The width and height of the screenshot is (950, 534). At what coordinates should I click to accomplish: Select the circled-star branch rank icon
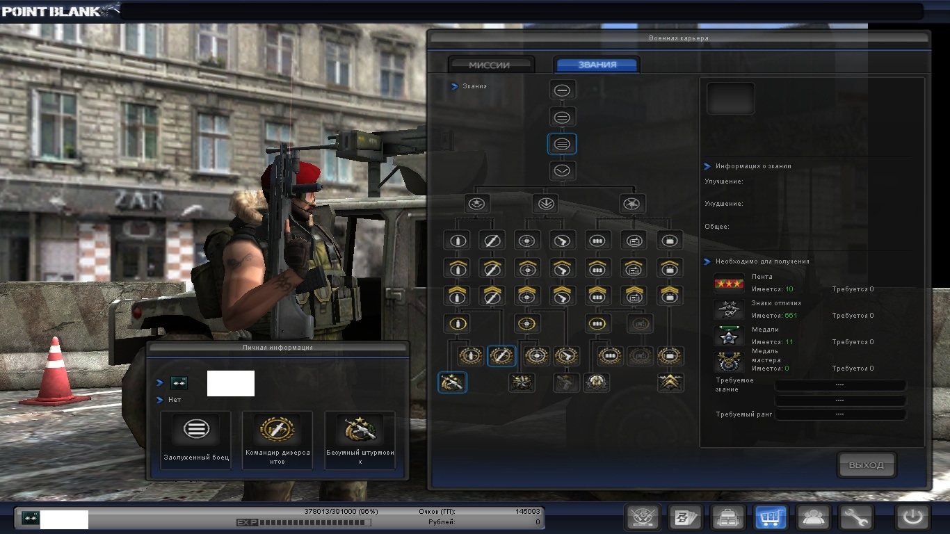(477, 204)
